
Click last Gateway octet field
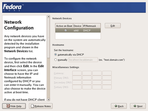(107, 73)
